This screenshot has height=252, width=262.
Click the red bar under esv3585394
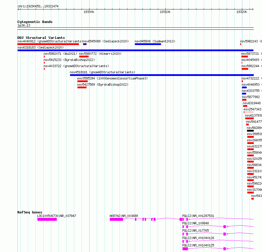point(82,81)
